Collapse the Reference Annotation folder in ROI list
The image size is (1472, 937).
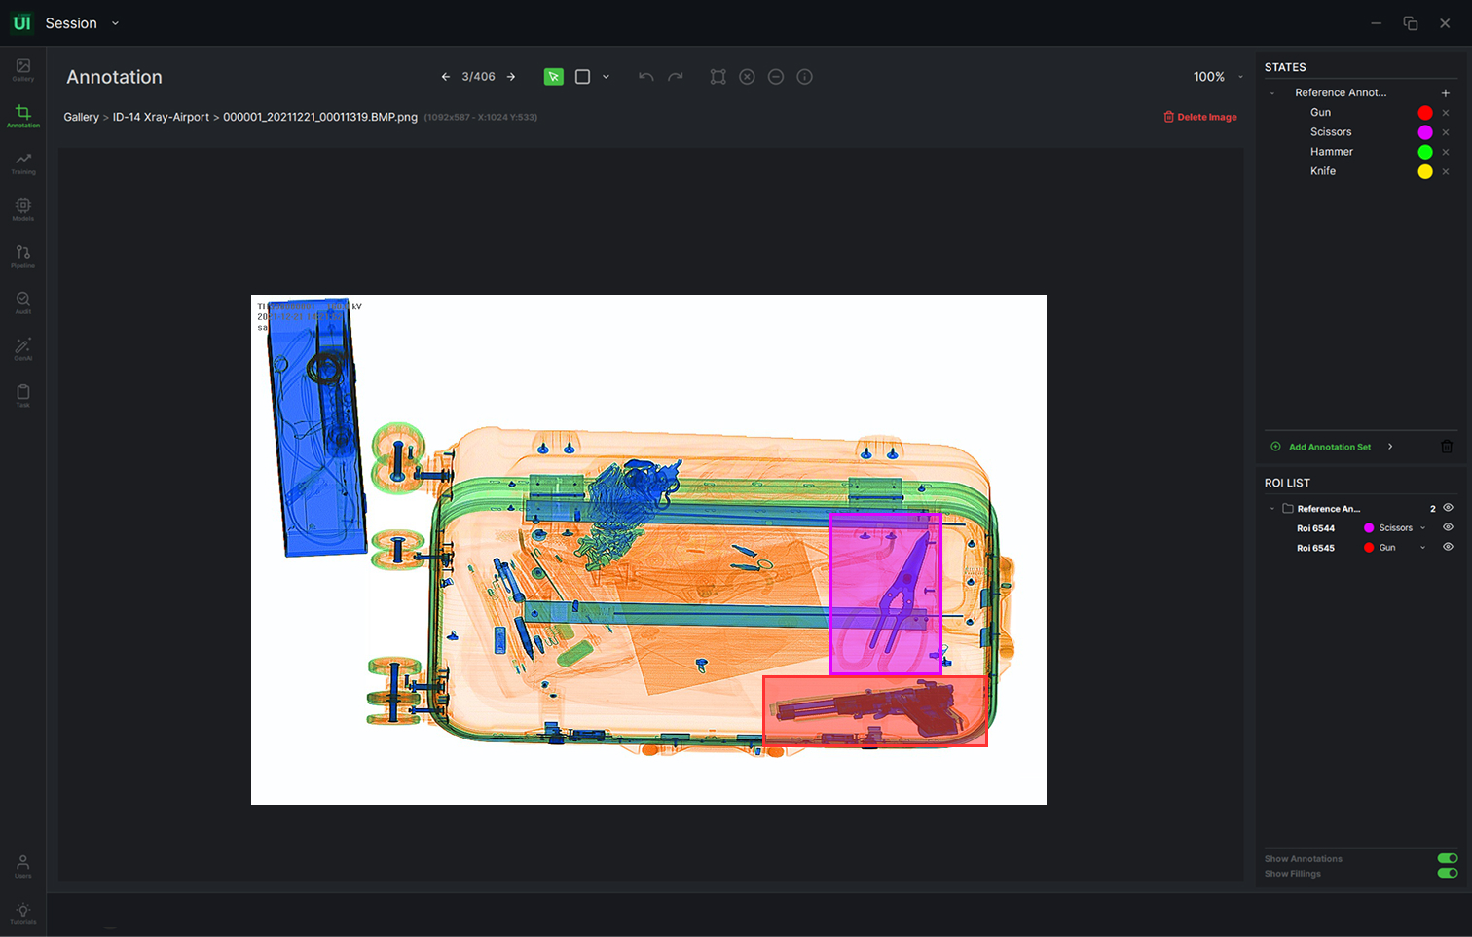[1272, 509]
